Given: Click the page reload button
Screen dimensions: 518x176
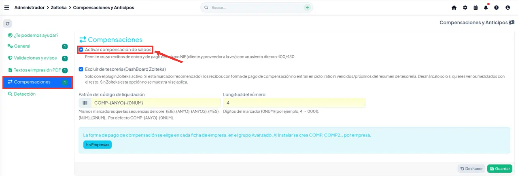Looking at the screenshot, I should pos(7,23).
